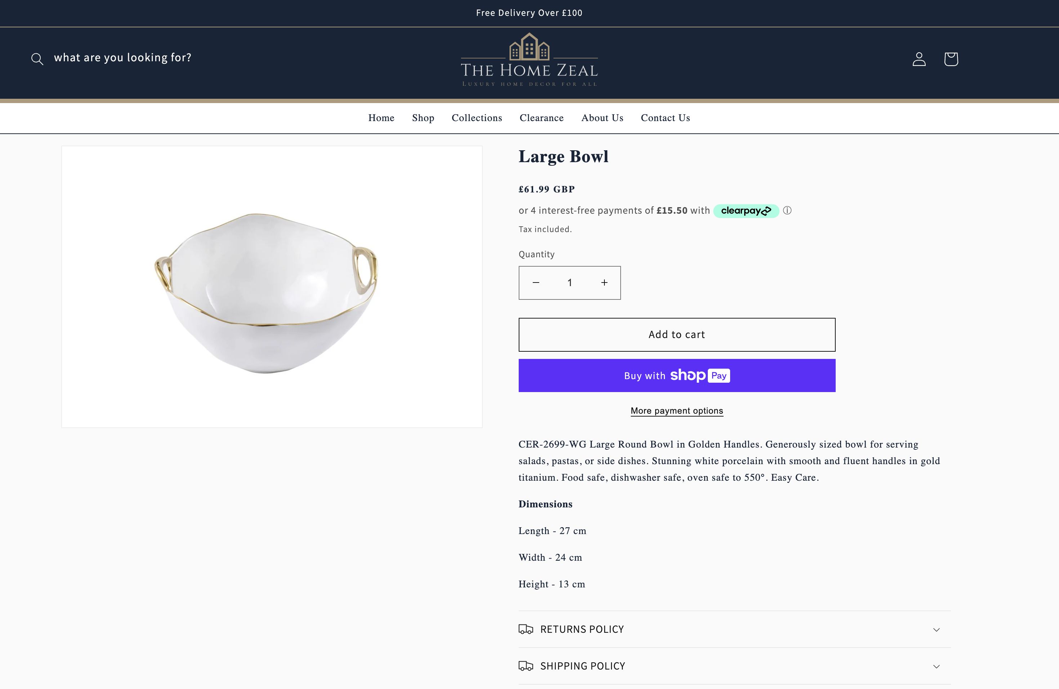Click the Returns Policy truck icon
Image resolution: width=1059 pixels, height=689 pixels.
(x=527, y=629)
